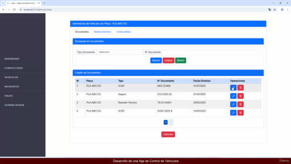Focus the N° Documento input field

(212, 52)
